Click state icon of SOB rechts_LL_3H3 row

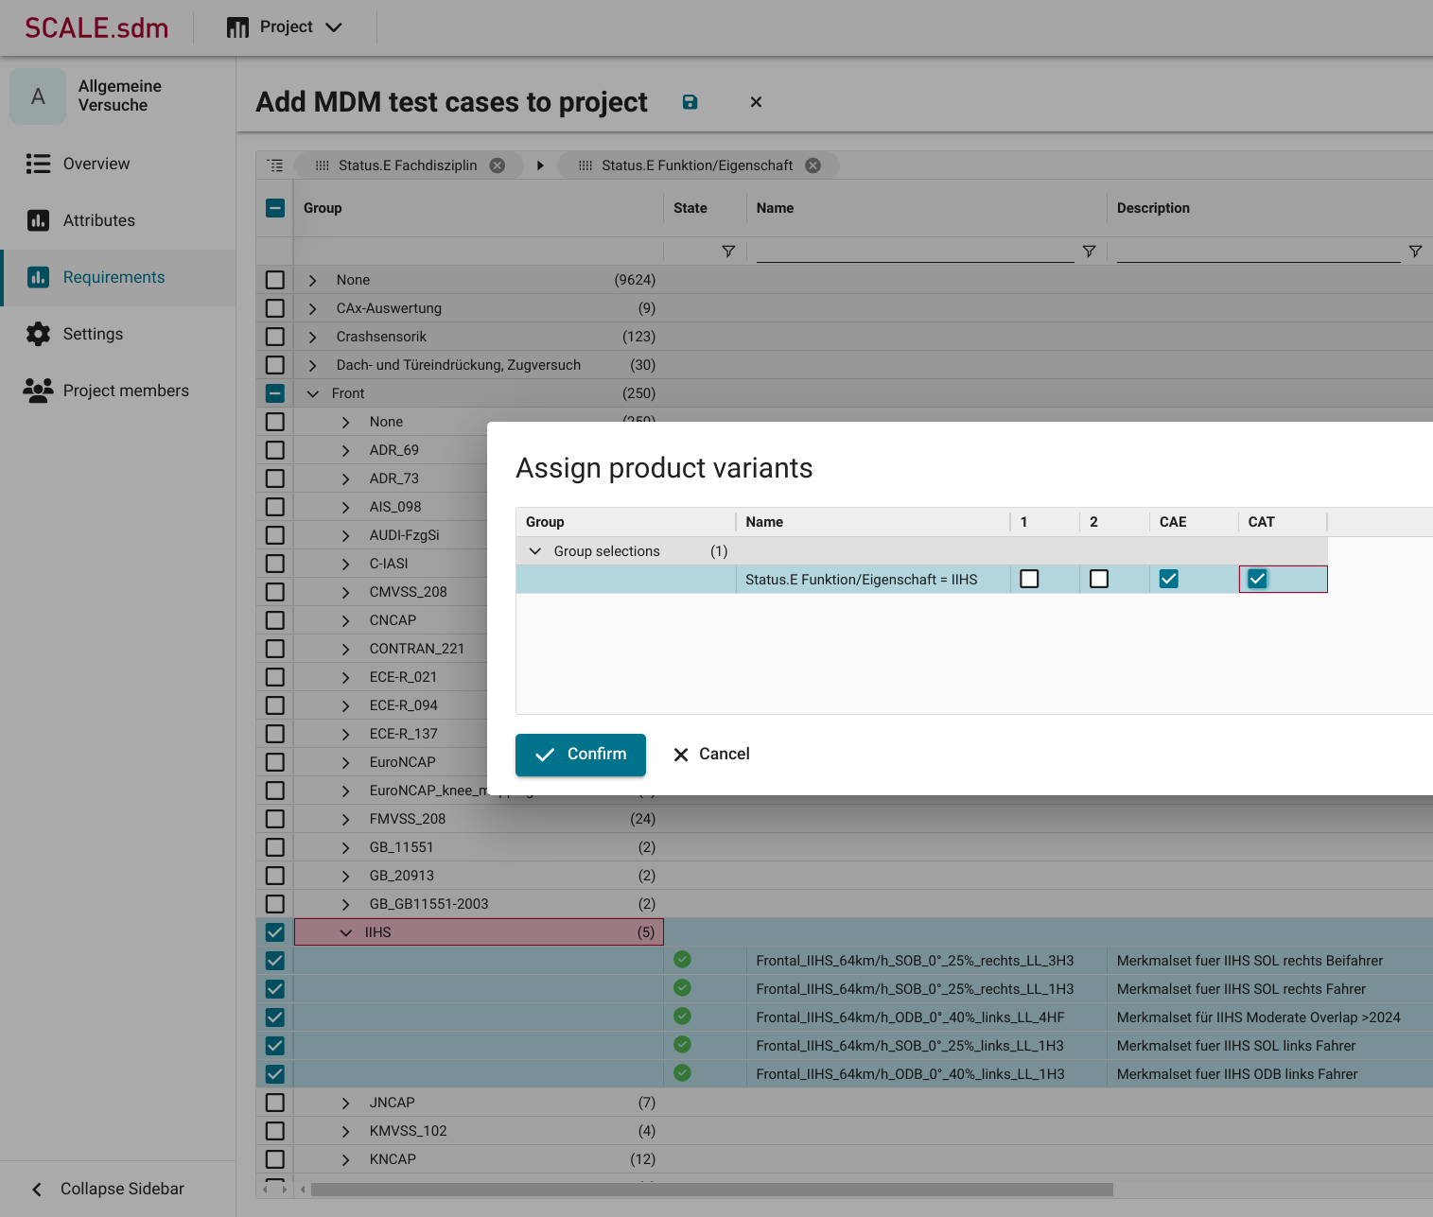click(682, 960)
